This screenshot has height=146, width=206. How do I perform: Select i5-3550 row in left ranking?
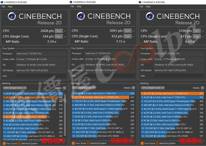tap(33, 124)
